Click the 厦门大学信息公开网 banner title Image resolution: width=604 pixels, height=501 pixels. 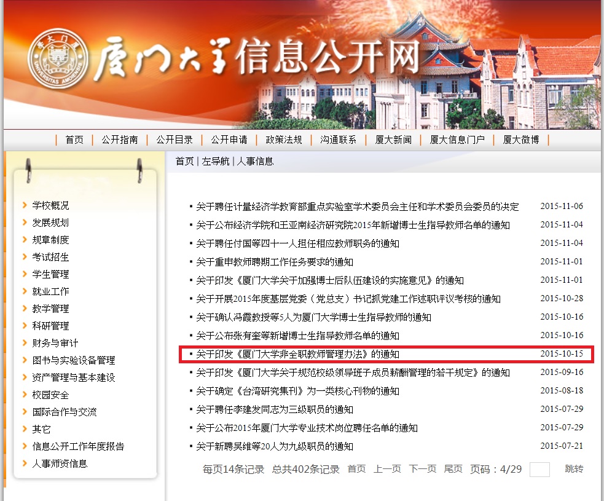click(257, 58)
